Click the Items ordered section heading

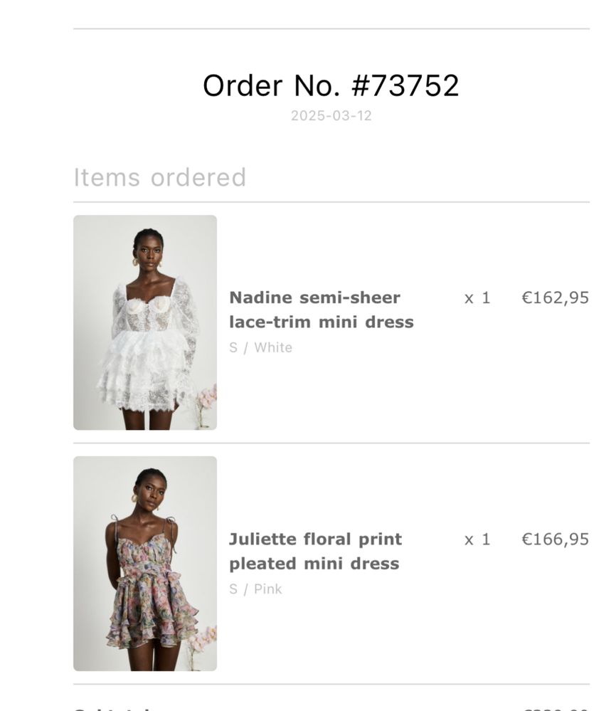pyautogui.click(x=160, y=177)
